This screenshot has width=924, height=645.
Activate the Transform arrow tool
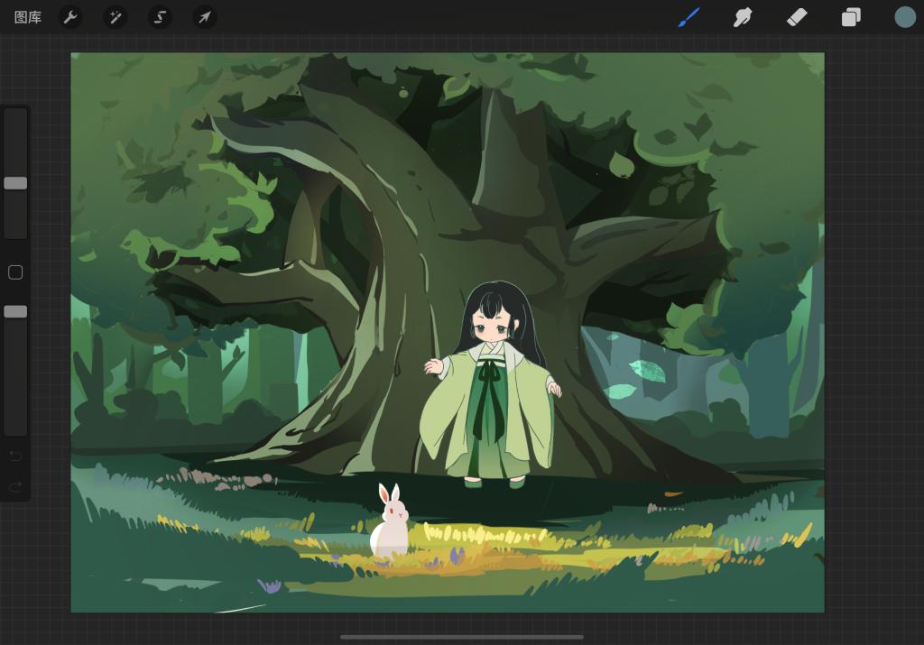pos(205,17)
